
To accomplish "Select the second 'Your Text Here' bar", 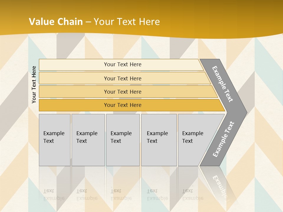I will (123, 78).
